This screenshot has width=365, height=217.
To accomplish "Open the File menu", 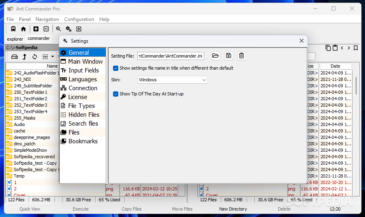I will (10, 19).
